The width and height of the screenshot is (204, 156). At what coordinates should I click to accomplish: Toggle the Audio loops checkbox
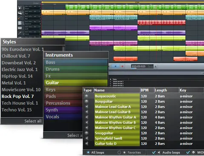point(154,152)
